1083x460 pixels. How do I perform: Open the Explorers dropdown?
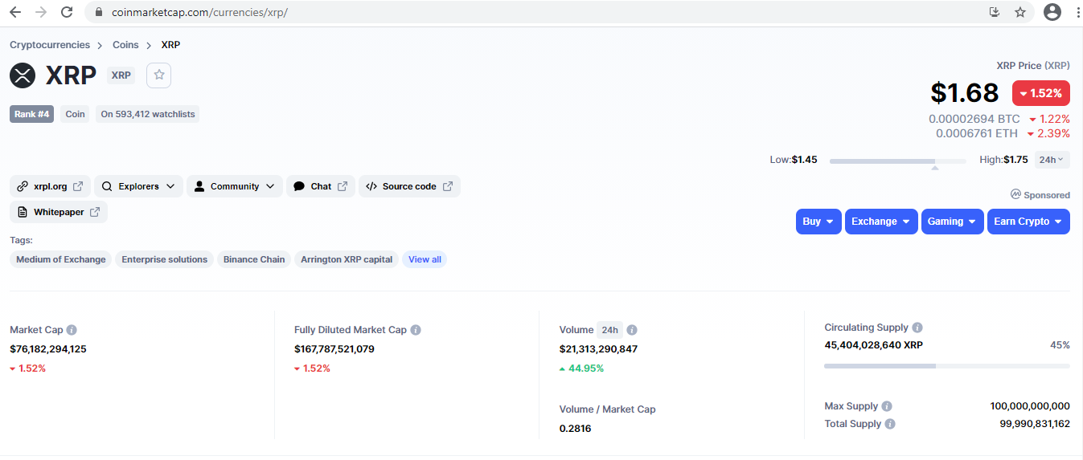click(x=138, y=186)
